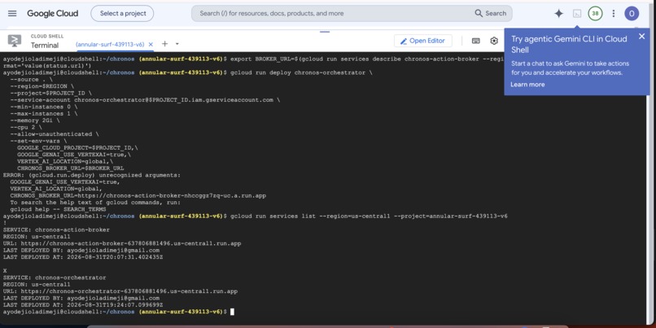Click the Cloud Shell terminal logo icon
656x328 pixels.
point(15,41)
